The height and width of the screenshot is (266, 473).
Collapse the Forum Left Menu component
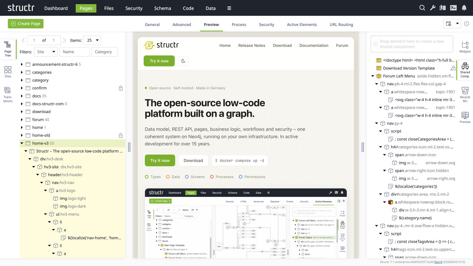pos(373,76)
